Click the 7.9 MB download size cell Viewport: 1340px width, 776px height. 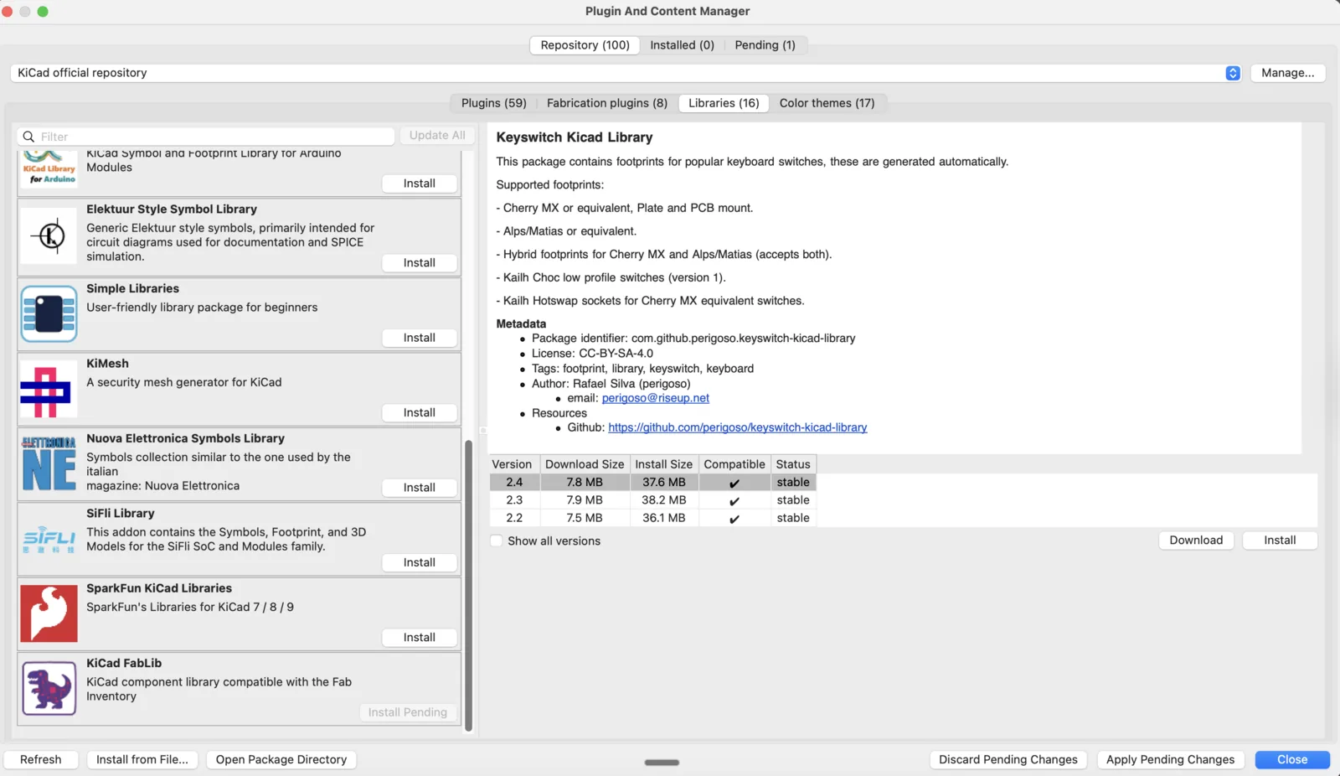585,500
